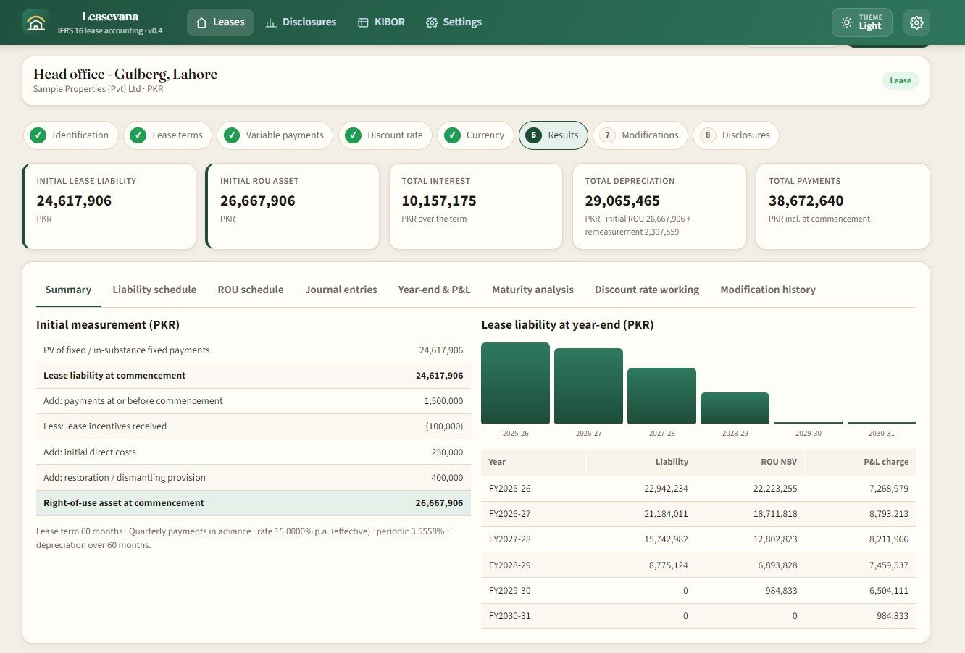The height and width of the screenshot is (653, 965).
Task: Click the green checkmark on Lease terms
Action: [138, 135]
